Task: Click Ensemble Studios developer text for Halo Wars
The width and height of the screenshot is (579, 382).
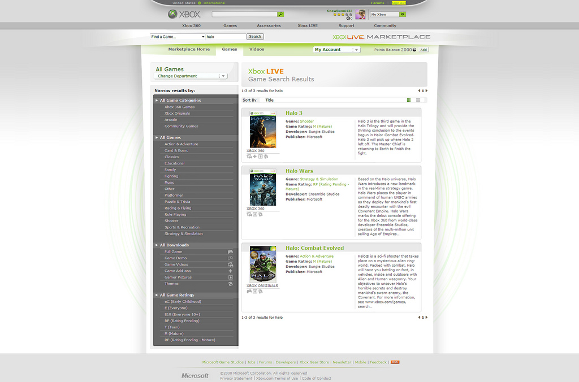Action: (324, 194)
